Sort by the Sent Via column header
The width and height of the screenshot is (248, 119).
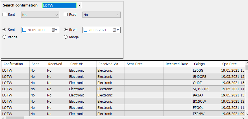pos(82,64)
